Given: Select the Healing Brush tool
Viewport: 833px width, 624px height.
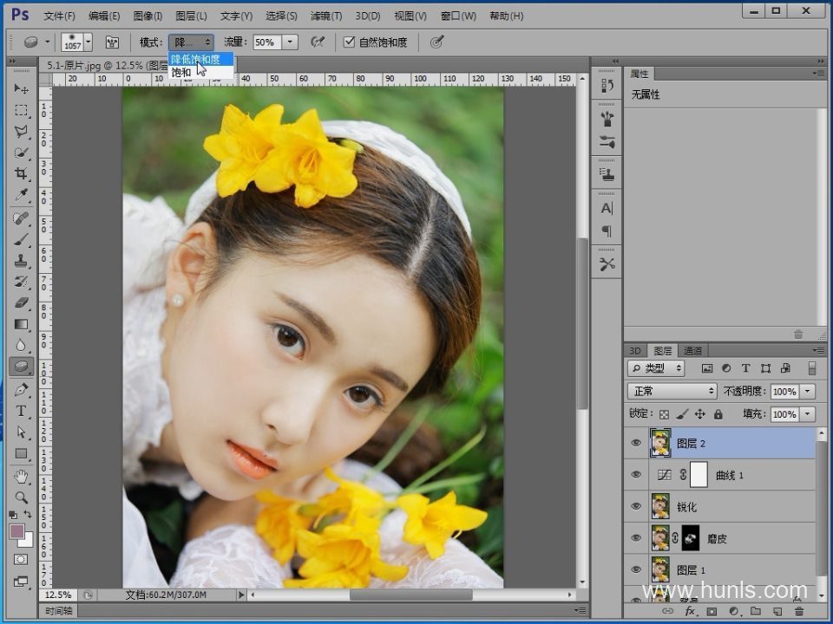Looking at the screenshot, I should (21, 218).
